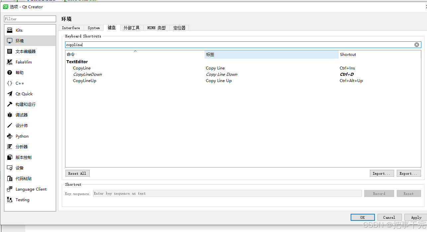
Task: Open the Qt Quick paper-plane icon
Action: pos(10,94)
